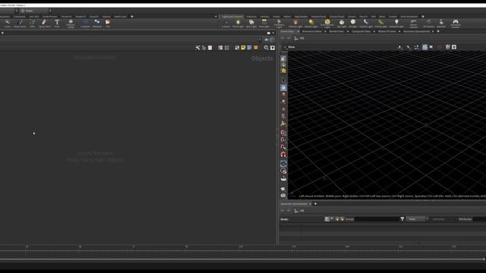486x273 pixels.
Task: Add a Stereo Camera from the shelf
Action: click(x=413, y=24)
